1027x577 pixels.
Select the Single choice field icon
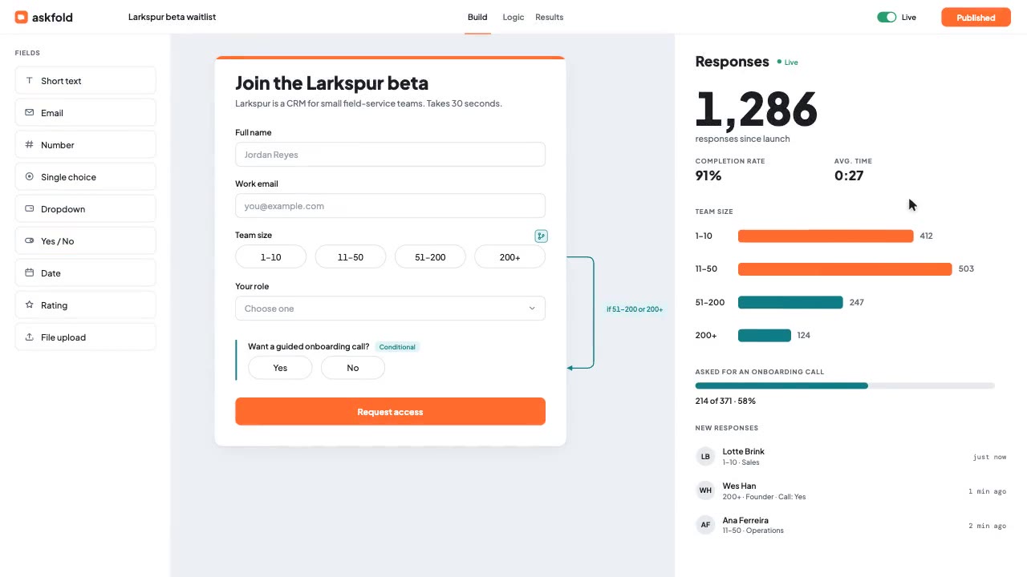coord(30,176)
